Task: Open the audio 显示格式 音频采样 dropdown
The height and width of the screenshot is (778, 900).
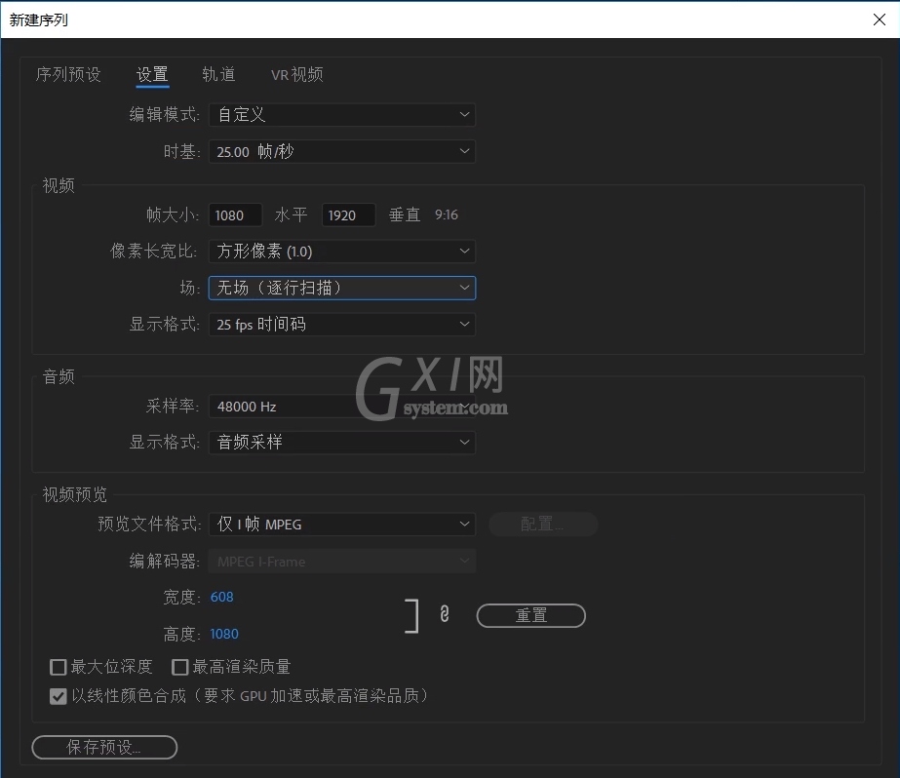Action: pyautogui.click(x=342, y=443)
